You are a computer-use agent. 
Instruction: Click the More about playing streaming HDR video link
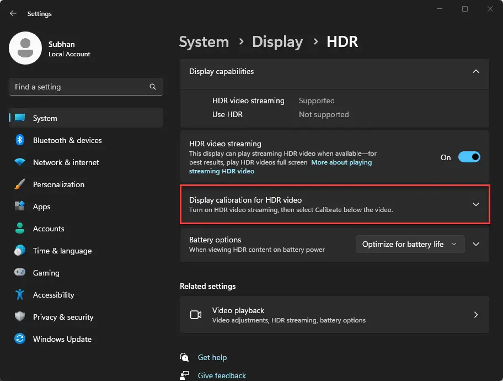(341, 162)
